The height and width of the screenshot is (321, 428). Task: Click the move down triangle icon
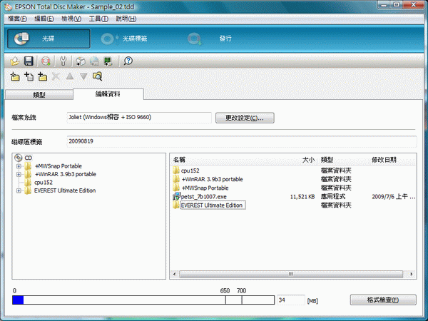(x=83, y=76)
